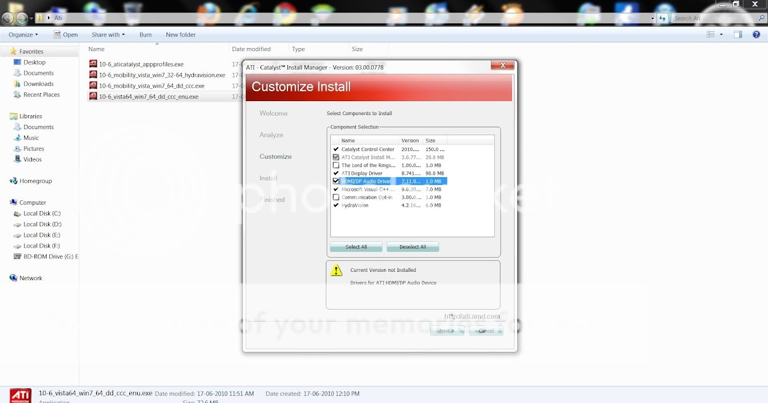Click Burn in Explorer toolbar
768x403 pixels.
[145, 35]
